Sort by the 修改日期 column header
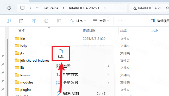169x96 pixels. 89,30
